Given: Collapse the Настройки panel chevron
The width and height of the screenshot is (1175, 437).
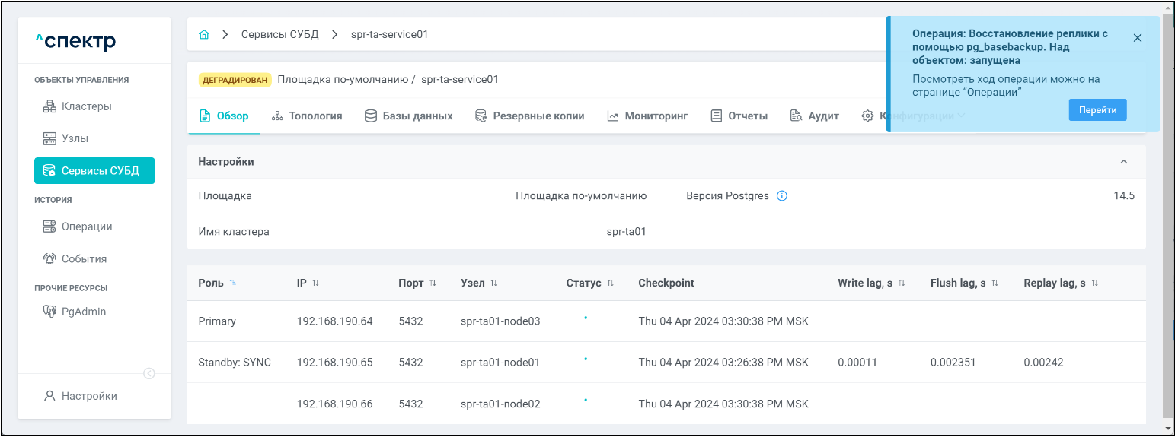Looking at the screenshot, I should click(x=1123, y=162).
